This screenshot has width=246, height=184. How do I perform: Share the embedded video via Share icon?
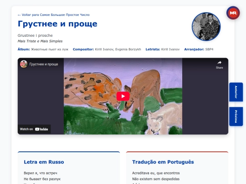[219, 65]
